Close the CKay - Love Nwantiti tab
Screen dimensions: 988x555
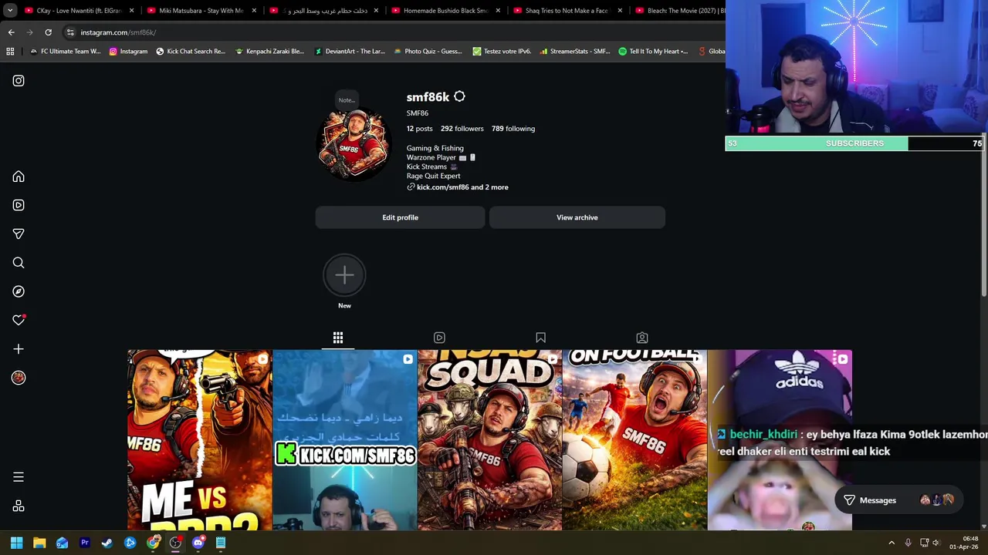132,11
